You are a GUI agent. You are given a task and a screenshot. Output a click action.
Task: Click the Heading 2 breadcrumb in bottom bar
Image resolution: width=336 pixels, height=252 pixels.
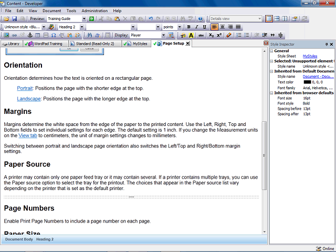45,239
